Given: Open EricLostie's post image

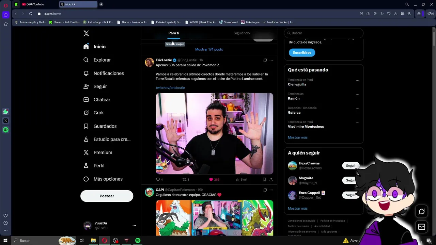Looking at the screenshot, I should (x=215, y=133).
